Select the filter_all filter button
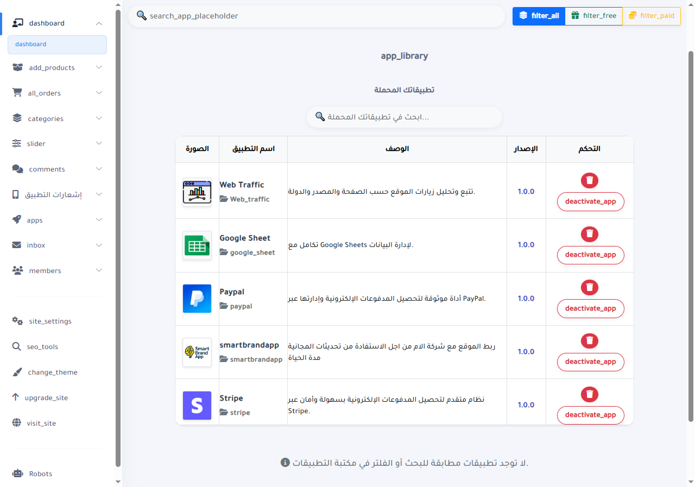695x487 pixels. (539, 16)
